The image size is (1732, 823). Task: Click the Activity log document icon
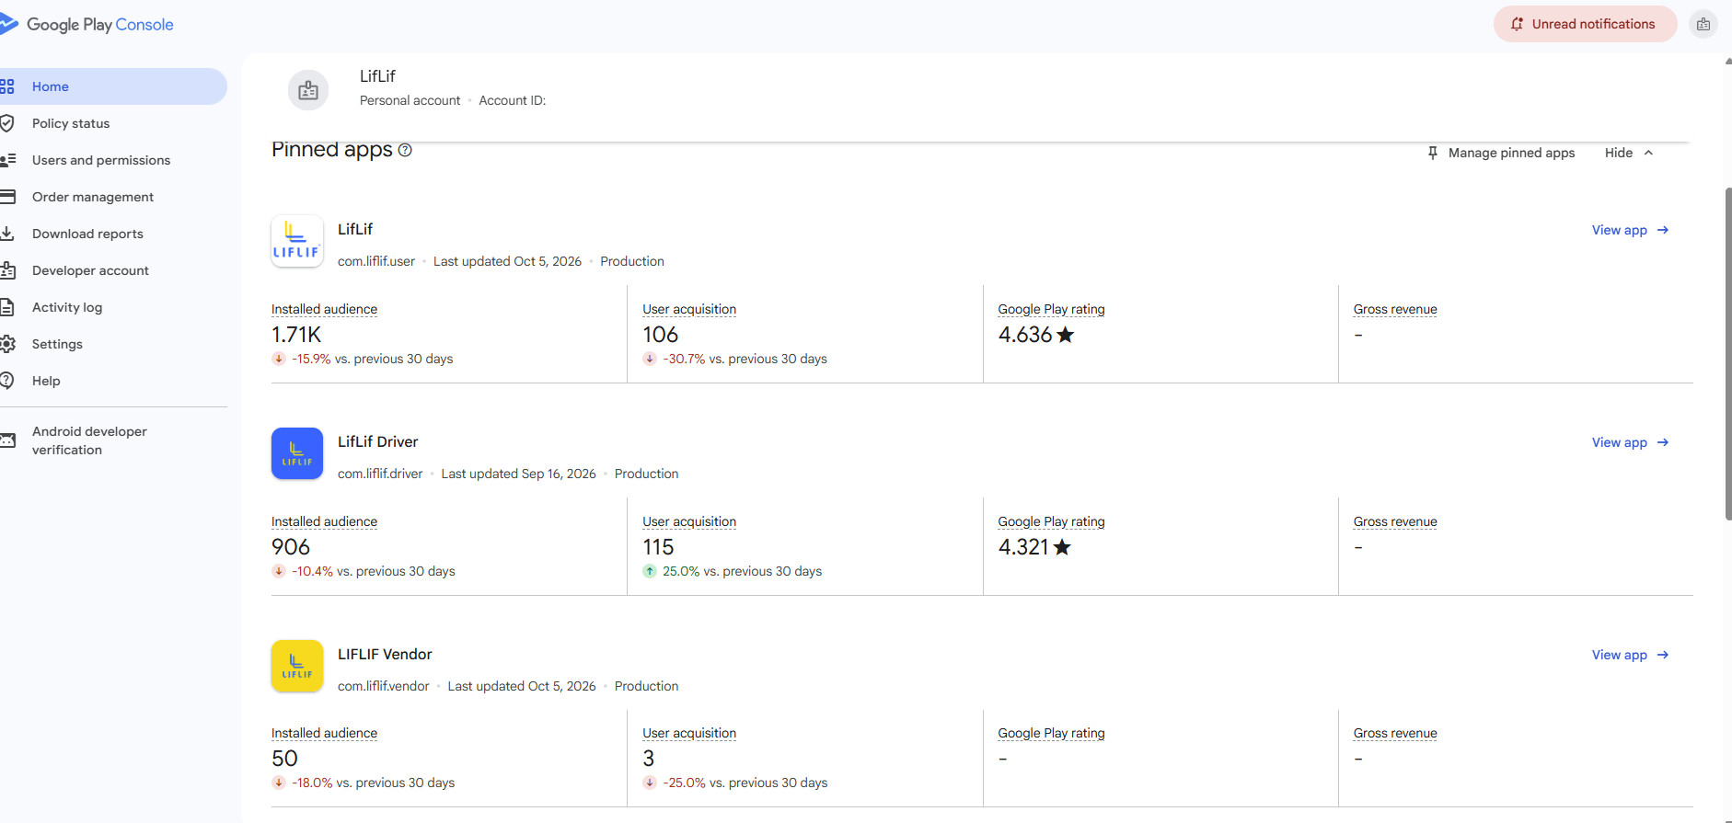7,307
